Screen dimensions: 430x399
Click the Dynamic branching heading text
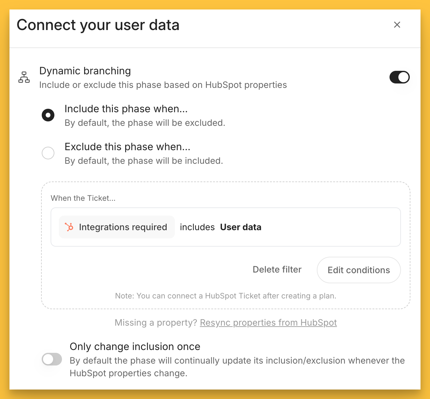click(x=85, y=71)
